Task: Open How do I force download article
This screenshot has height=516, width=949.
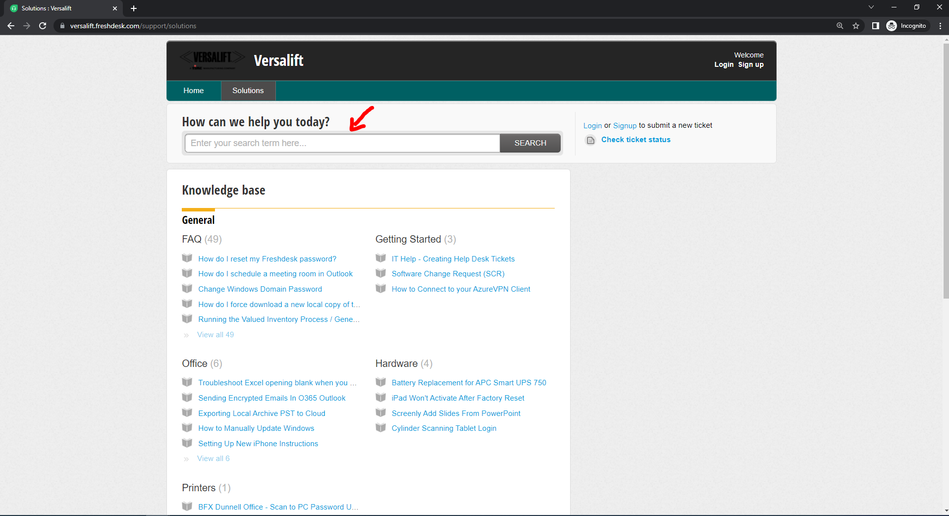Action: 279,305
